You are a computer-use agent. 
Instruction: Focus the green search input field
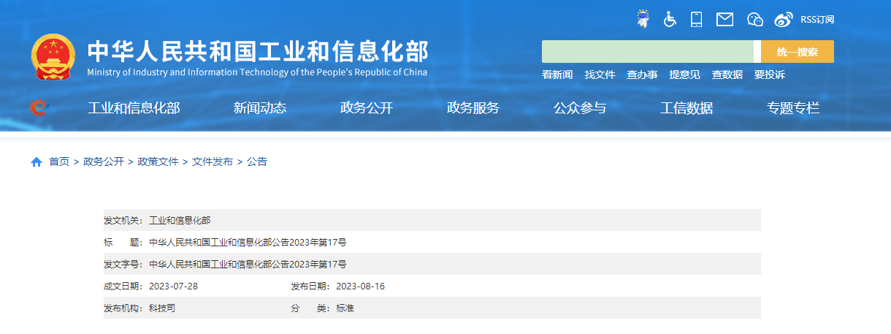(x=647, y=52)
